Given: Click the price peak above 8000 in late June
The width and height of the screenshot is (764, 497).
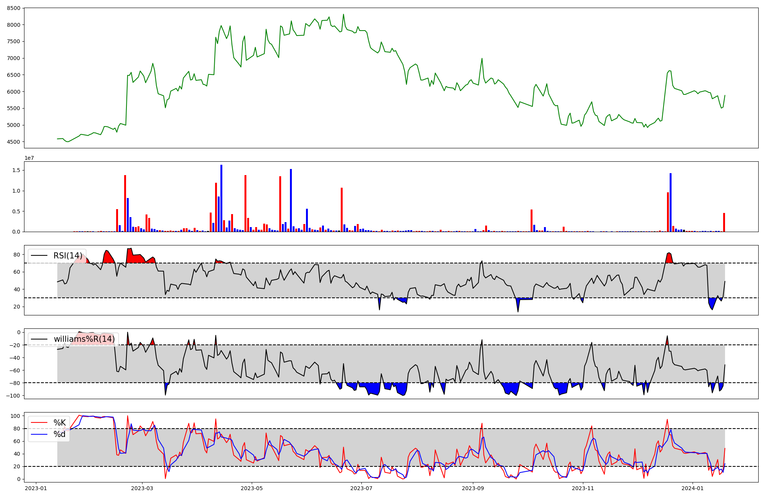Looking at the screenshot, I should click(x=343, y=15).
